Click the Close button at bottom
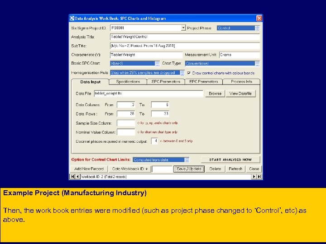The height and width of the screenshot is (244, 326). coord(254,169)
